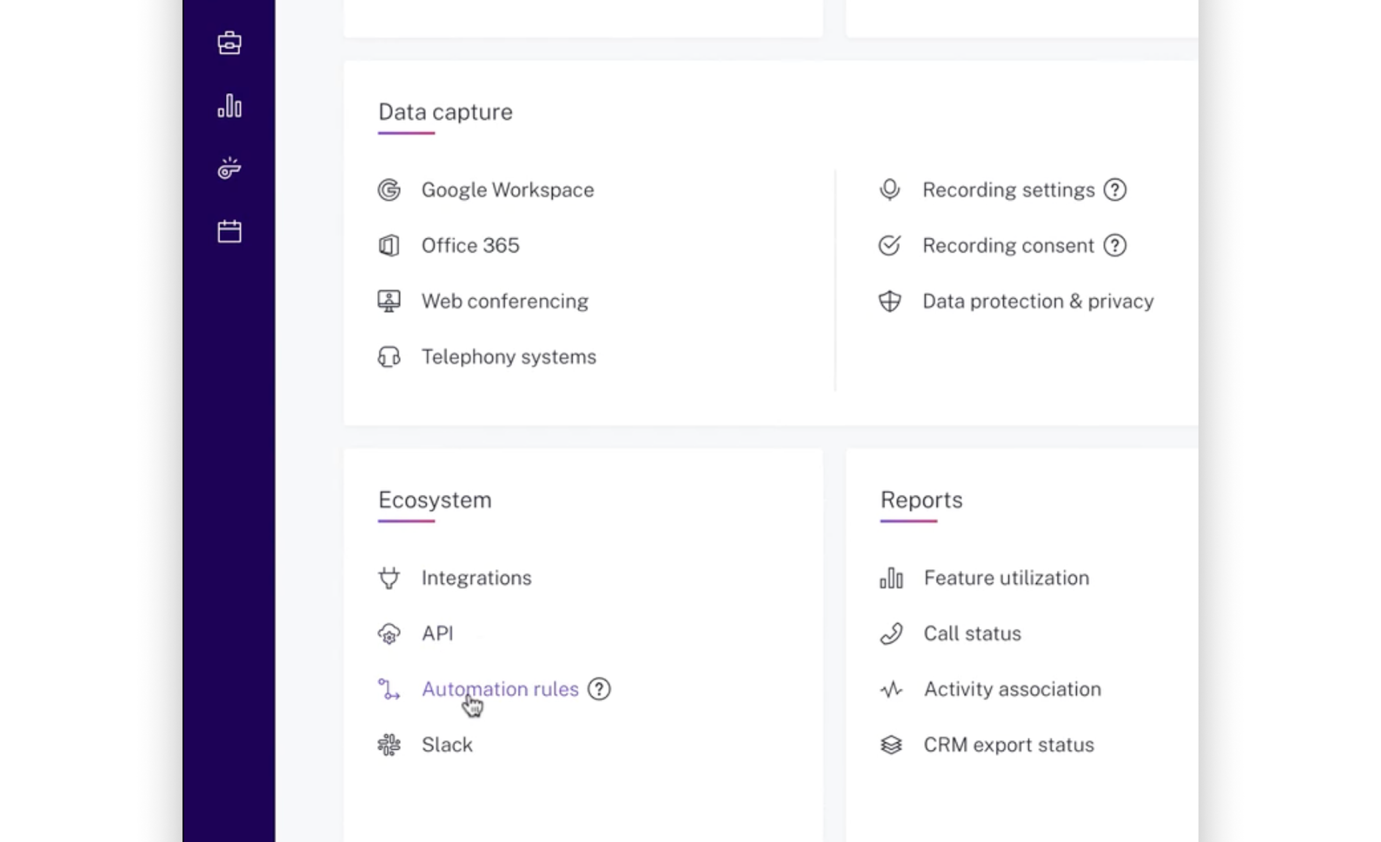Image resolution: width=1381 pixels, height=842 pixels.
Task: Show help for Recording settings
Action: pyautogui.click(x=1115, y=190)
